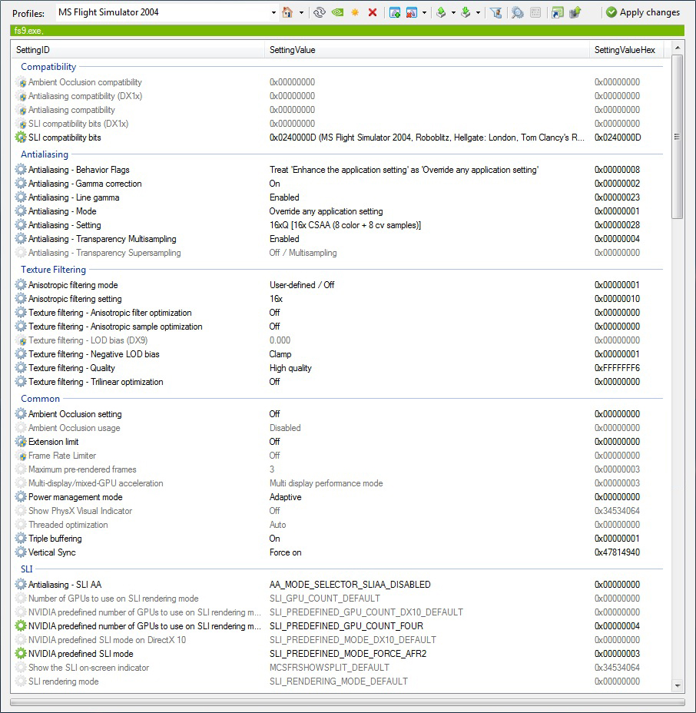
Task: Click the magnifier scan profiles icon
Action: [517, 13]
